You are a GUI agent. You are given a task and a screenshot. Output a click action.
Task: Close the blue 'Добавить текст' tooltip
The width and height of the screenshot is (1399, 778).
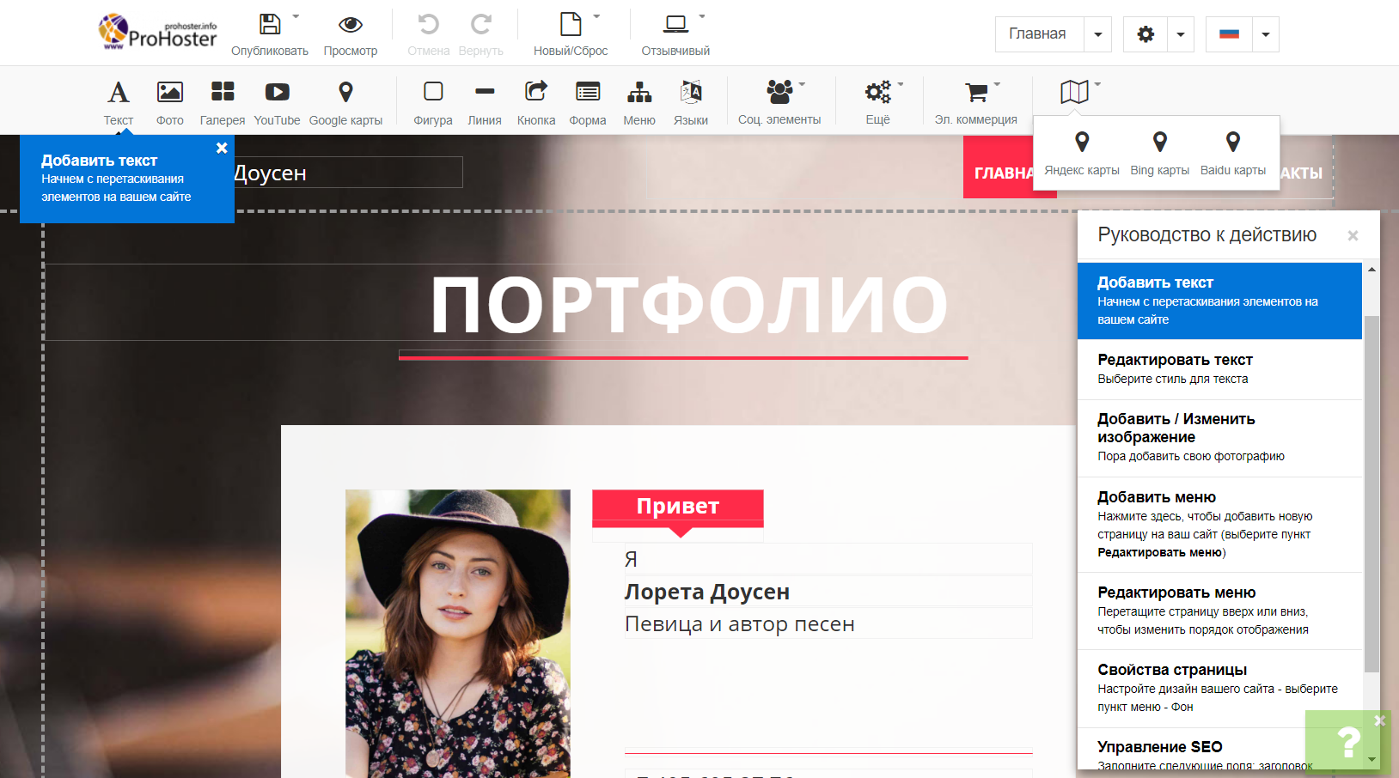click(x=222, y=148)
